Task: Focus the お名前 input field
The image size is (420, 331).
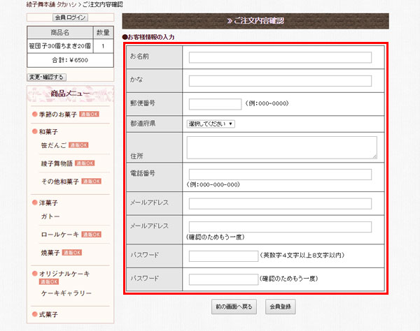Action: pyautogui.click(x=280, y=57)
